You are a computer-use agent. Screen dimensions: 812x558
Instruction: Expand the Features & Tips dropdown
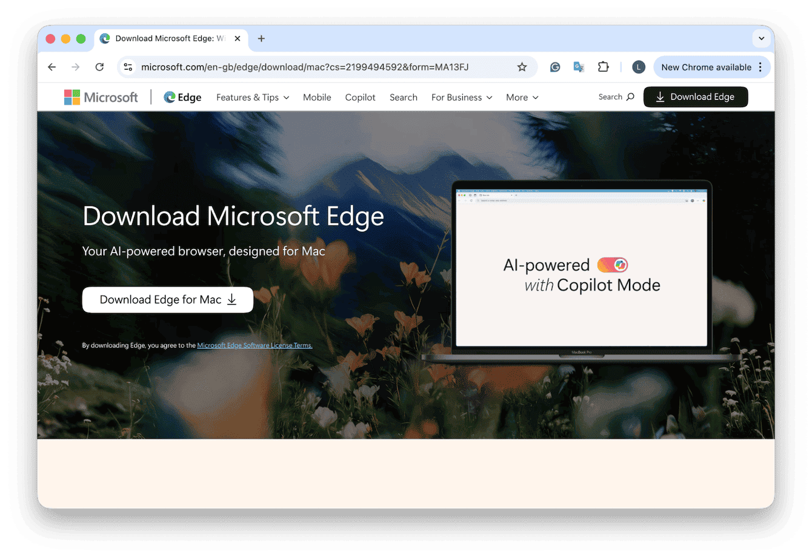[252, 97]
